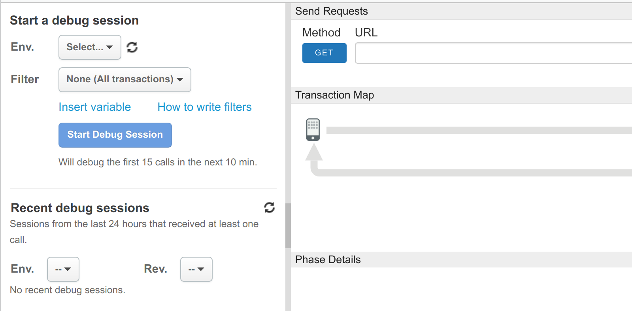This screenshot has width=632, height=311.
Task: Open the Insert variable link
Action: 94,107
